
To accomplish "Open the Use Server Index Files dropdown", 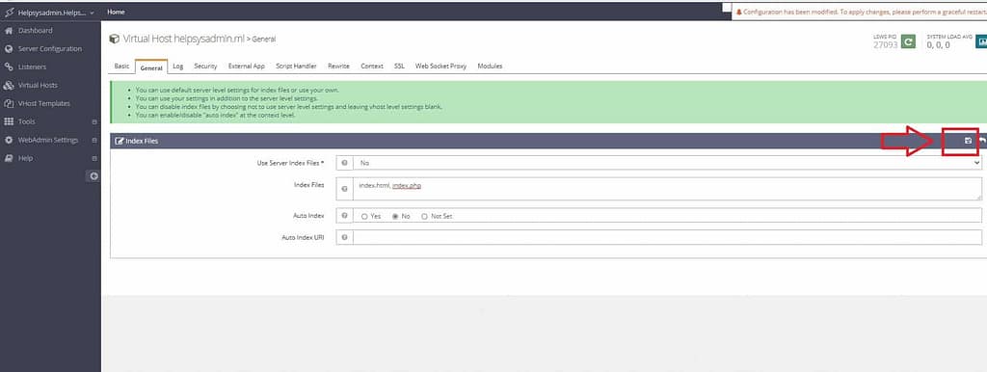I will pyautogui.click(x=667, y=163).
